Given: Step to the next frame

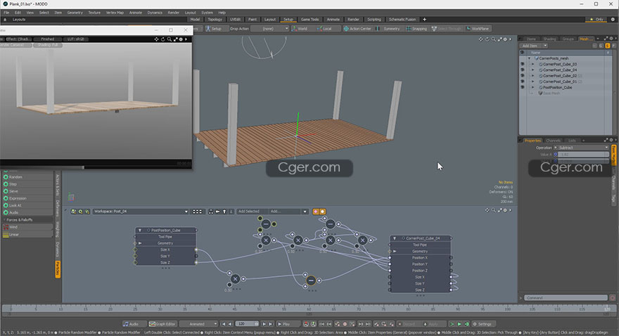Looking at the screenshot, I should (x=264, y=324).
